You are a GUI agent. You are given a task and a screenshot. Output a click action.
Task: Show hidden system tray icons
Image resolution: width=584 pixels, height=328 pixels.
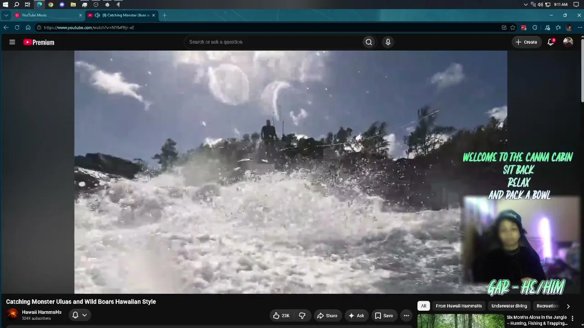coord(526,5)
